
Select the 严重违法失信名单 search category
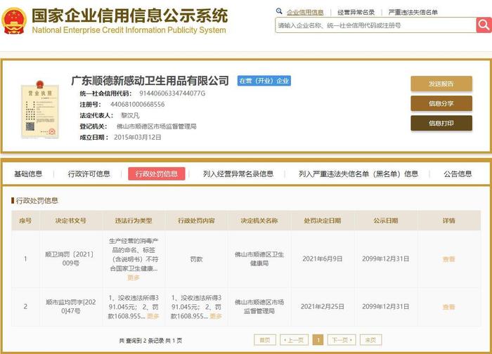coord(413,12)
